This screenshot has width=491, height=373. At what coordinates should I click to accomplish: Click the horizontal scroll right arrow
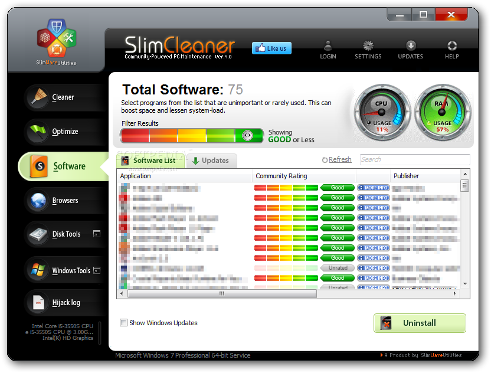coord(454,294)
